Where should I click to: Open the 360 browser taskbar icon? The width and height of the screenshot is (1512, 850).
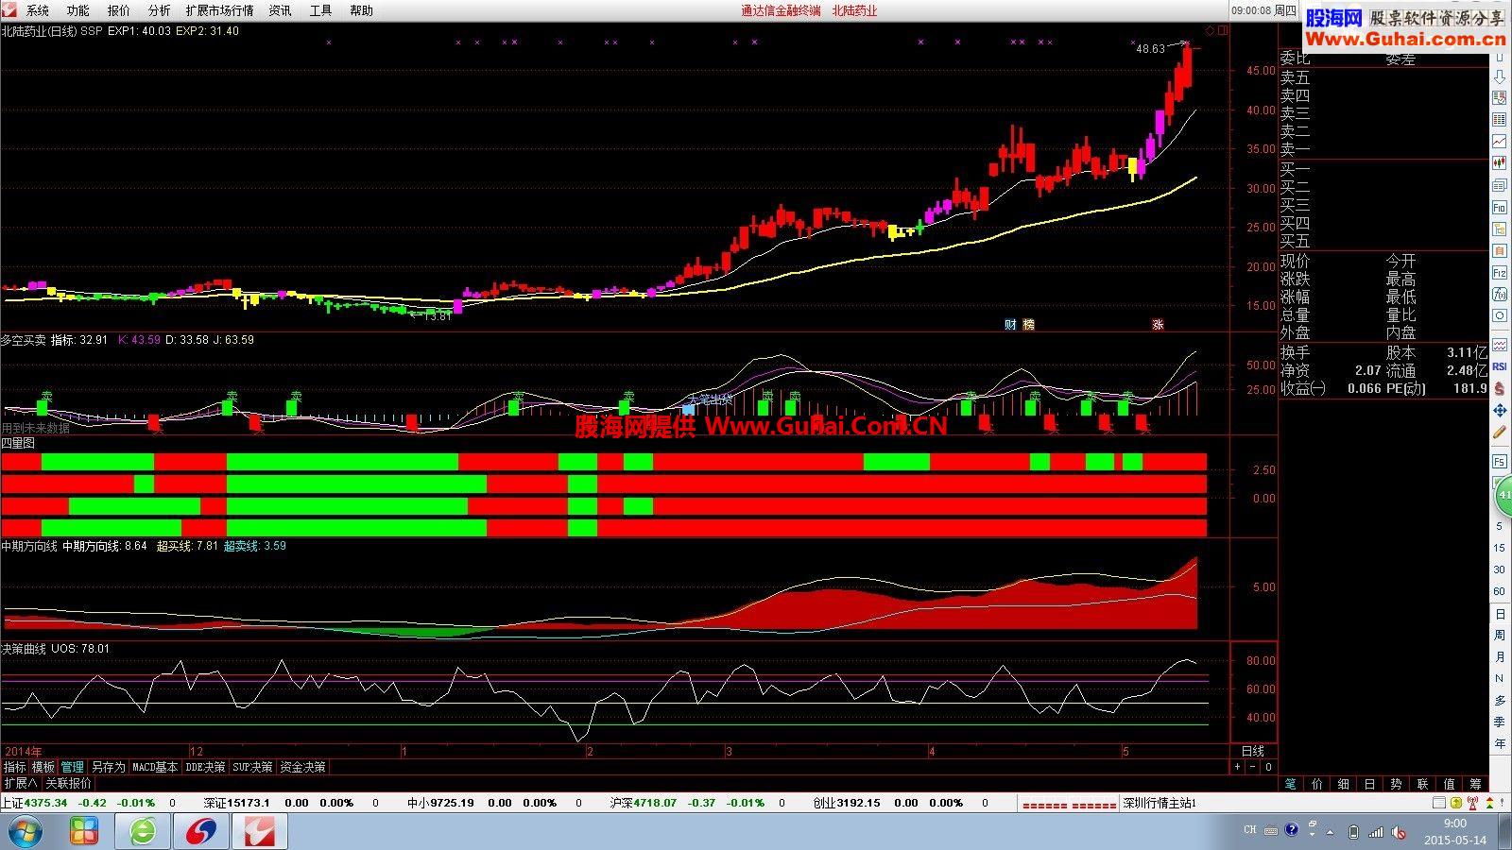143,832
